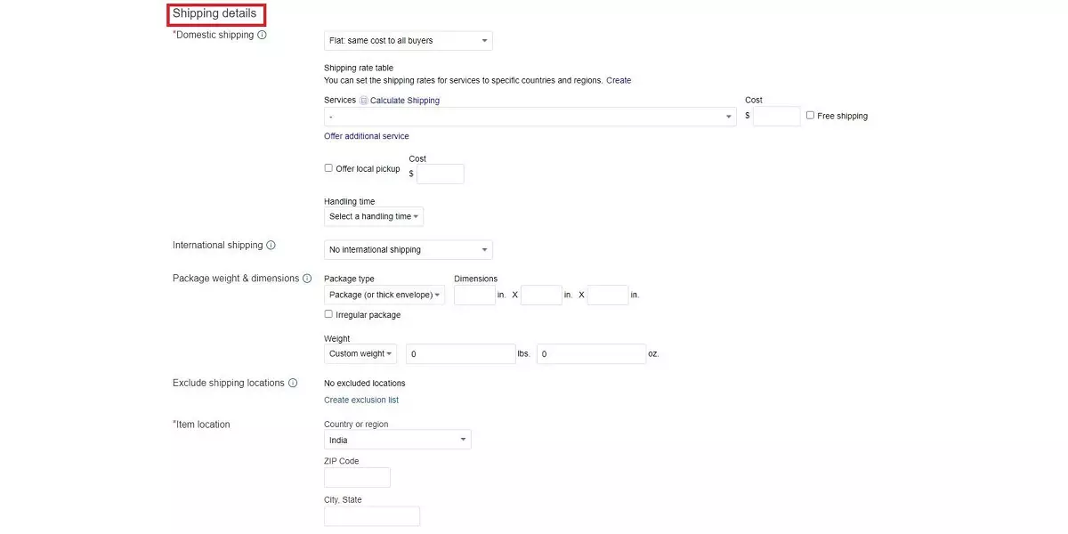
Task: Check the Offer local pickup option
Action: 328,167
